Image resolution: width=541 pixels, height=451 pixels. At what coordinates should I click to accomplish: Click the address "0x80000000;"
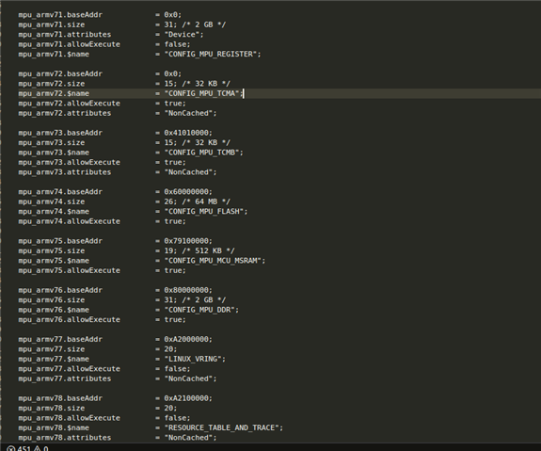188,290
